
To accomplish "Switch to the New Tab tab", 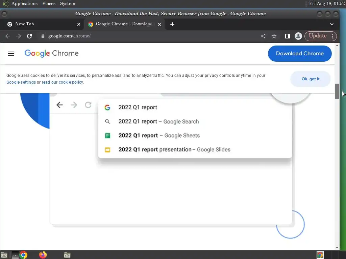I will (42, 24).
